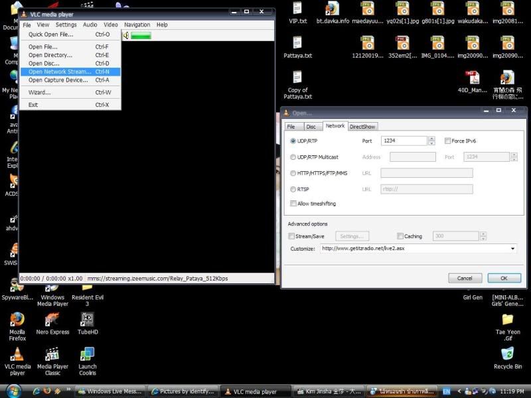
Task: Choose Exit from the File menu
Action: tap(70, 105)
